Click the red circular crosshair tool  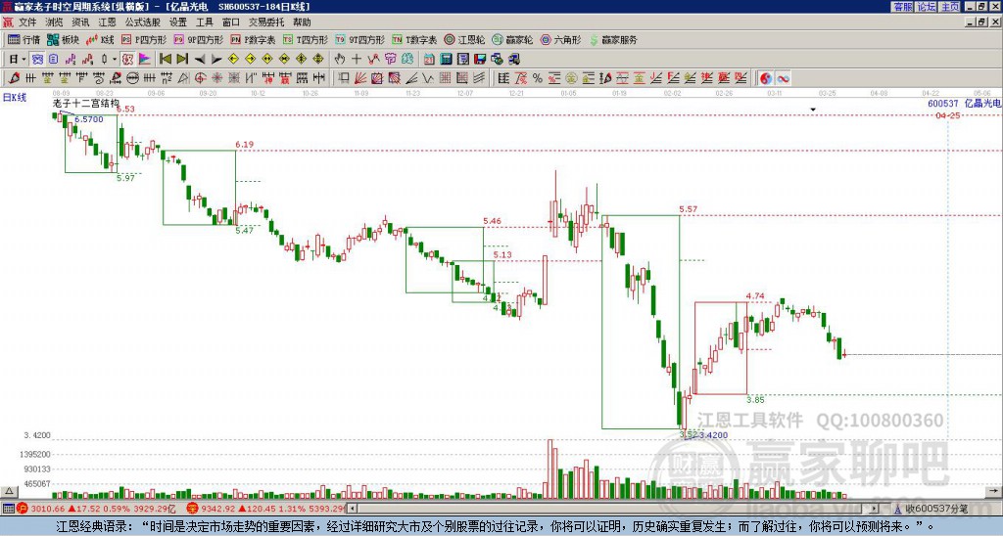click(200, 78)
